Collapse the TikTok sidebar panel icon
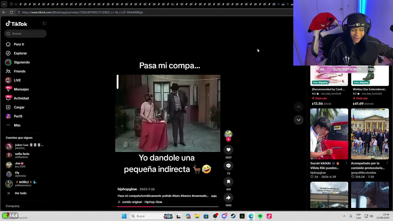Screen dimensions: 393x221 [x=45, y=23]
